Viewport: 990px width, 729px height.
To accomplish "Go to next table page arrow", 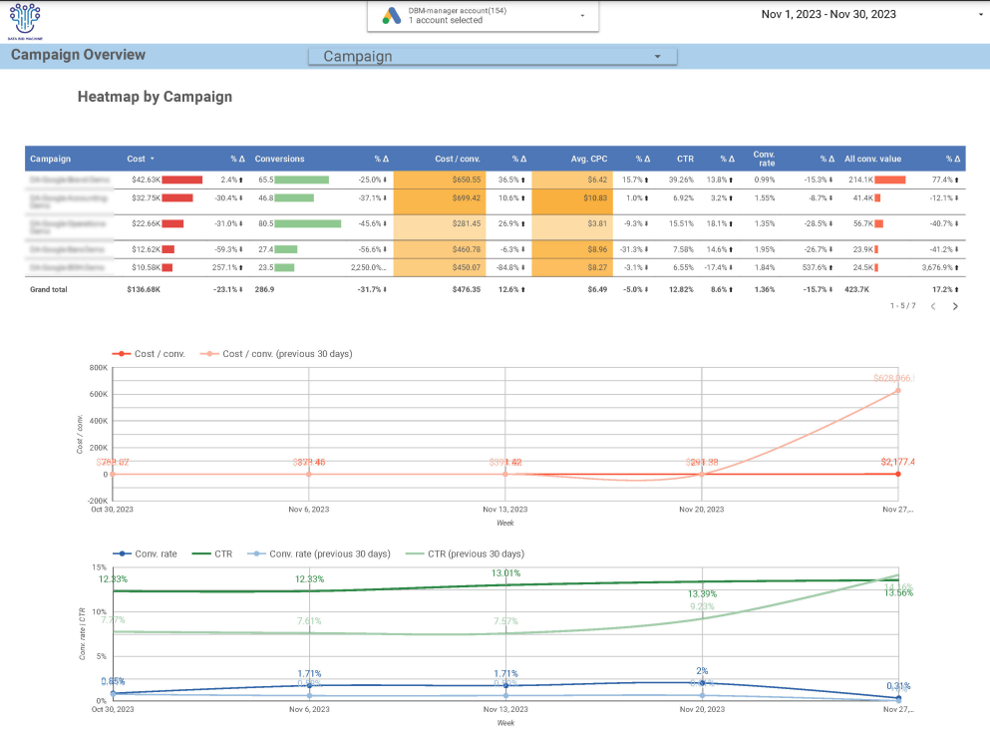I will 955,306.
